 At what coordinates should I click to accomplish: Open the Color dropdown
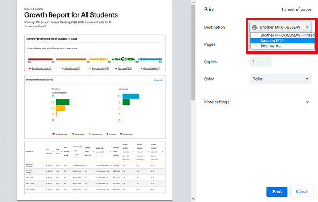point(281,79)
